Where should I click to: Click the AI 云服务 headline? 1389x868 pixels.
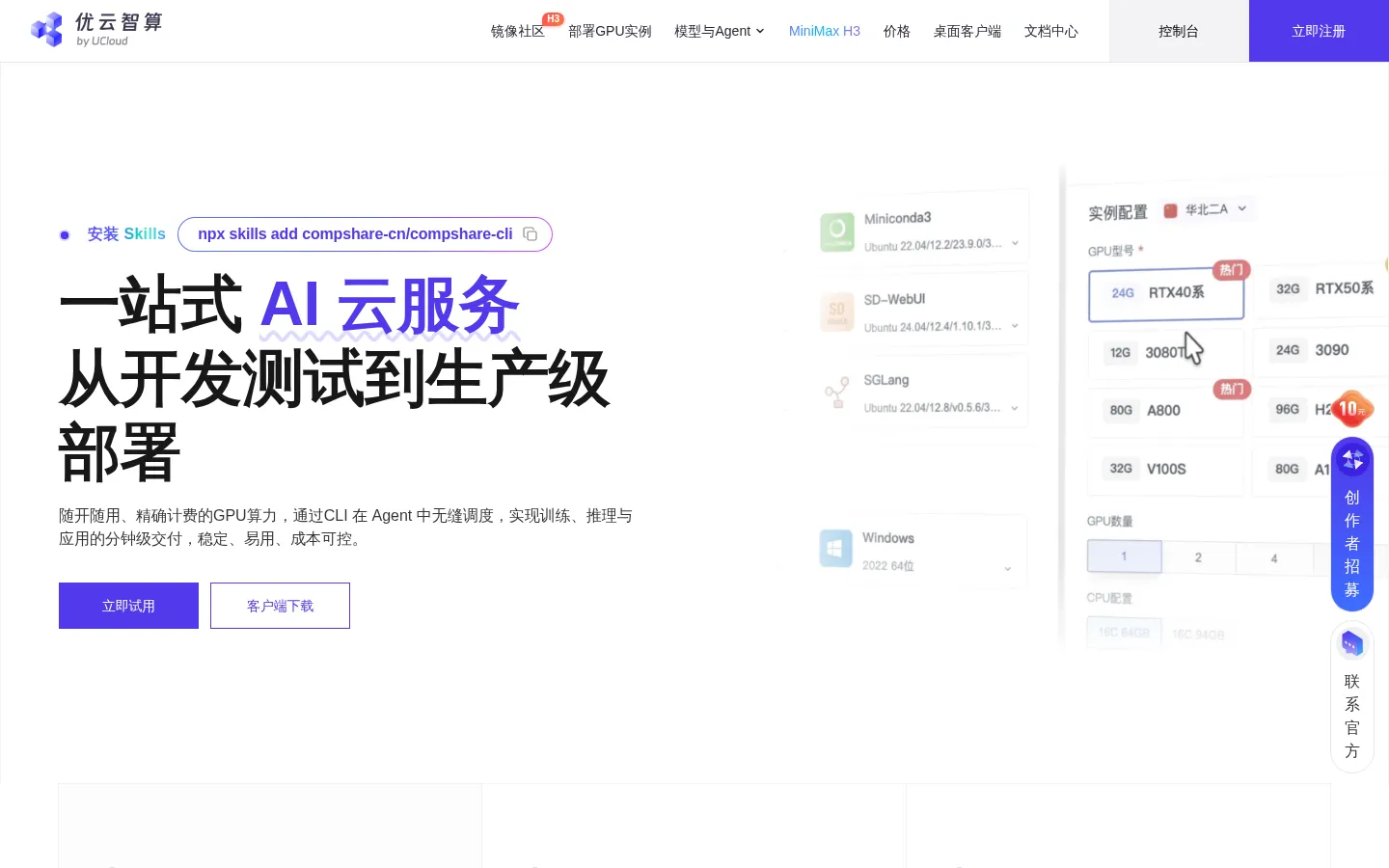[x=390, y=306]
